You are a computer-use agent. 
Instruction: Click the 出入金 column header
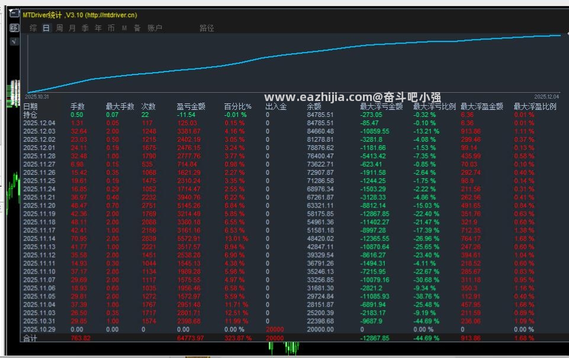coord(276,106)
